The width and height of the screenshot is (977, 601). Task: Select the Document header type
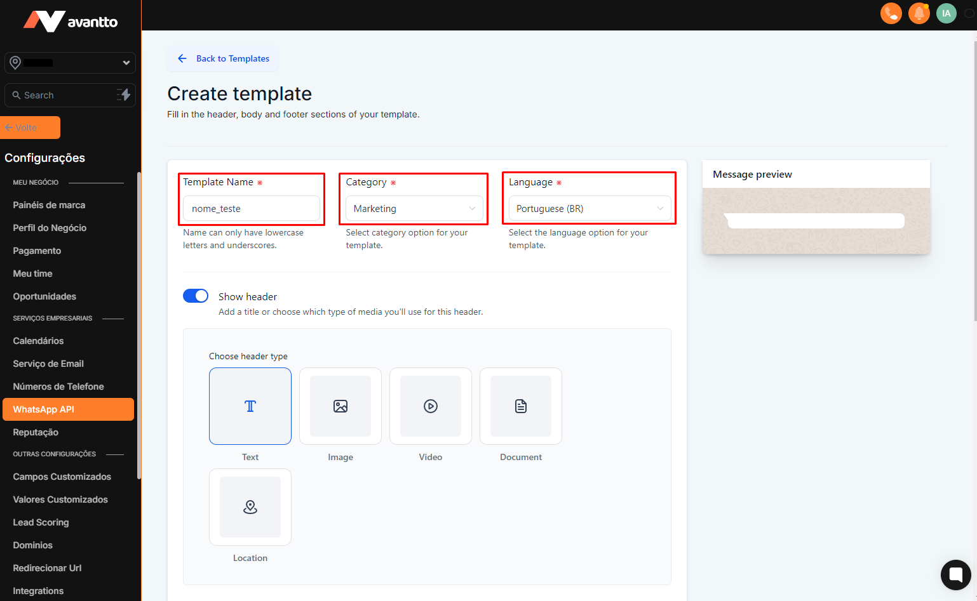[521, 406]
